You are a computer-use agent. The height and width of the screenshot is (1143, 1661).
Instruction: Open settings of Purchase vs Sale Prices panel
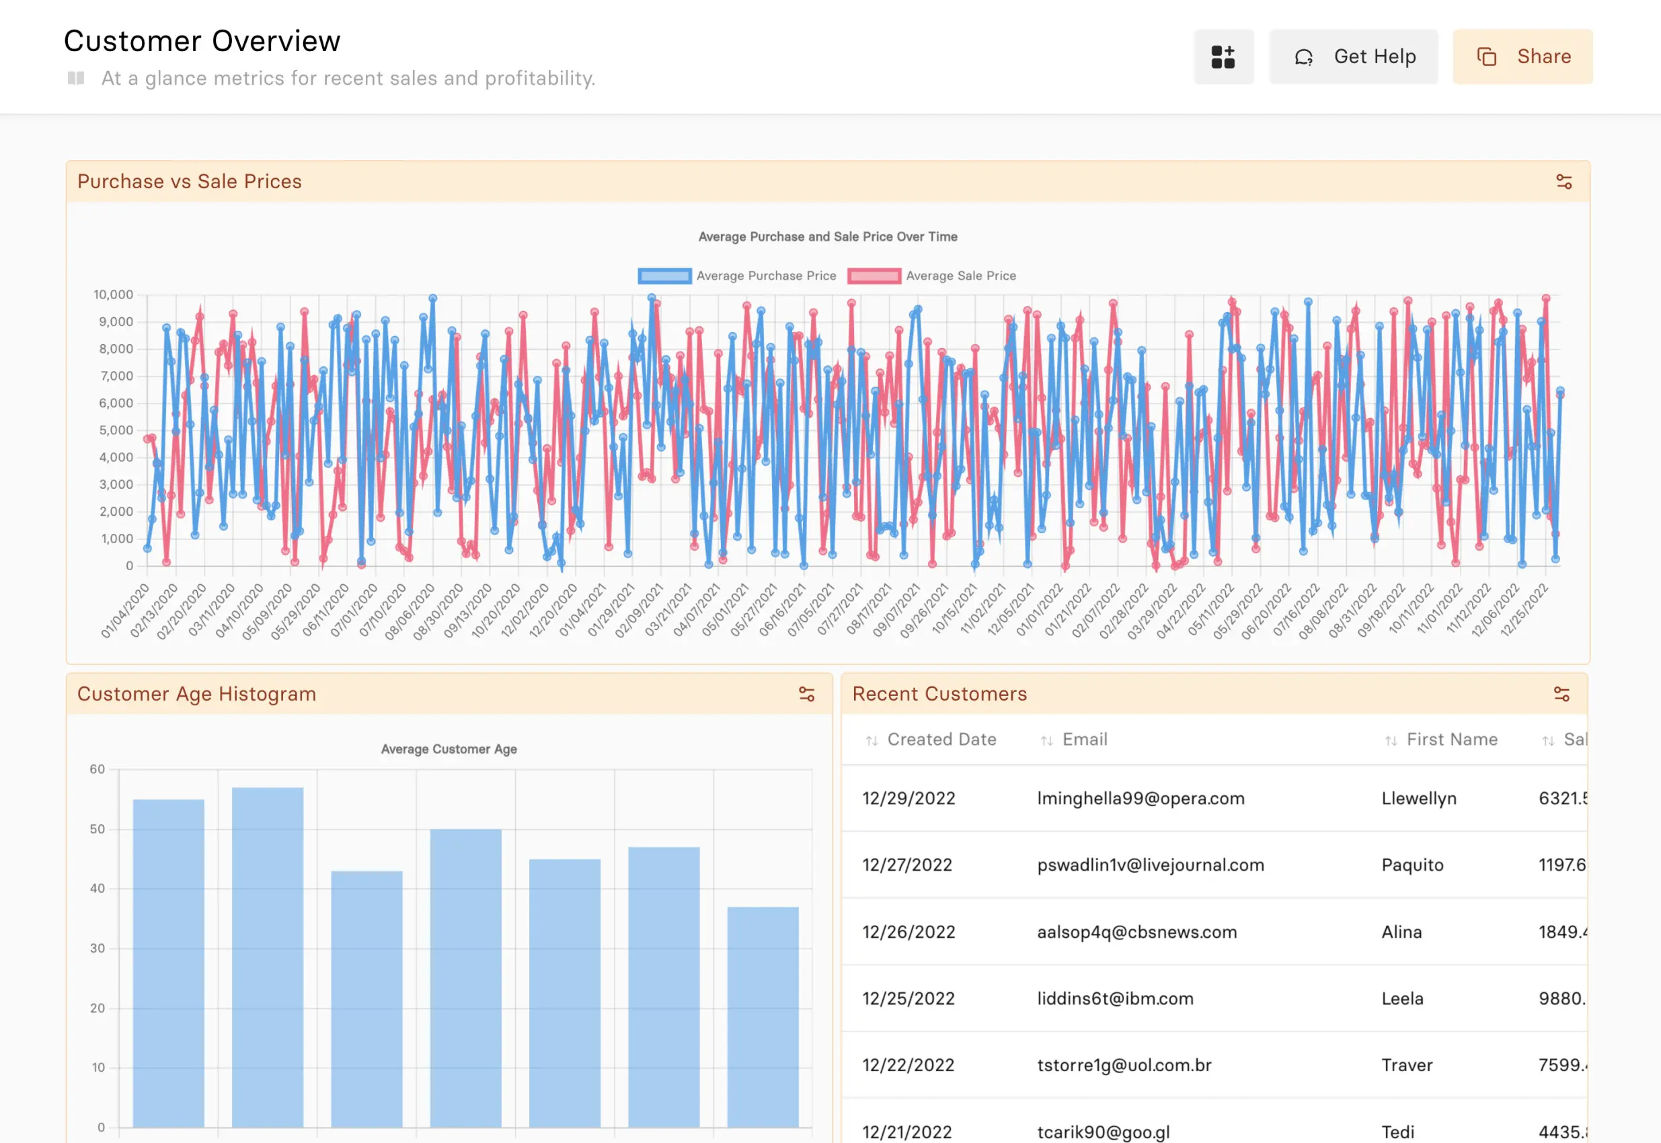[x=1563, y=182]
